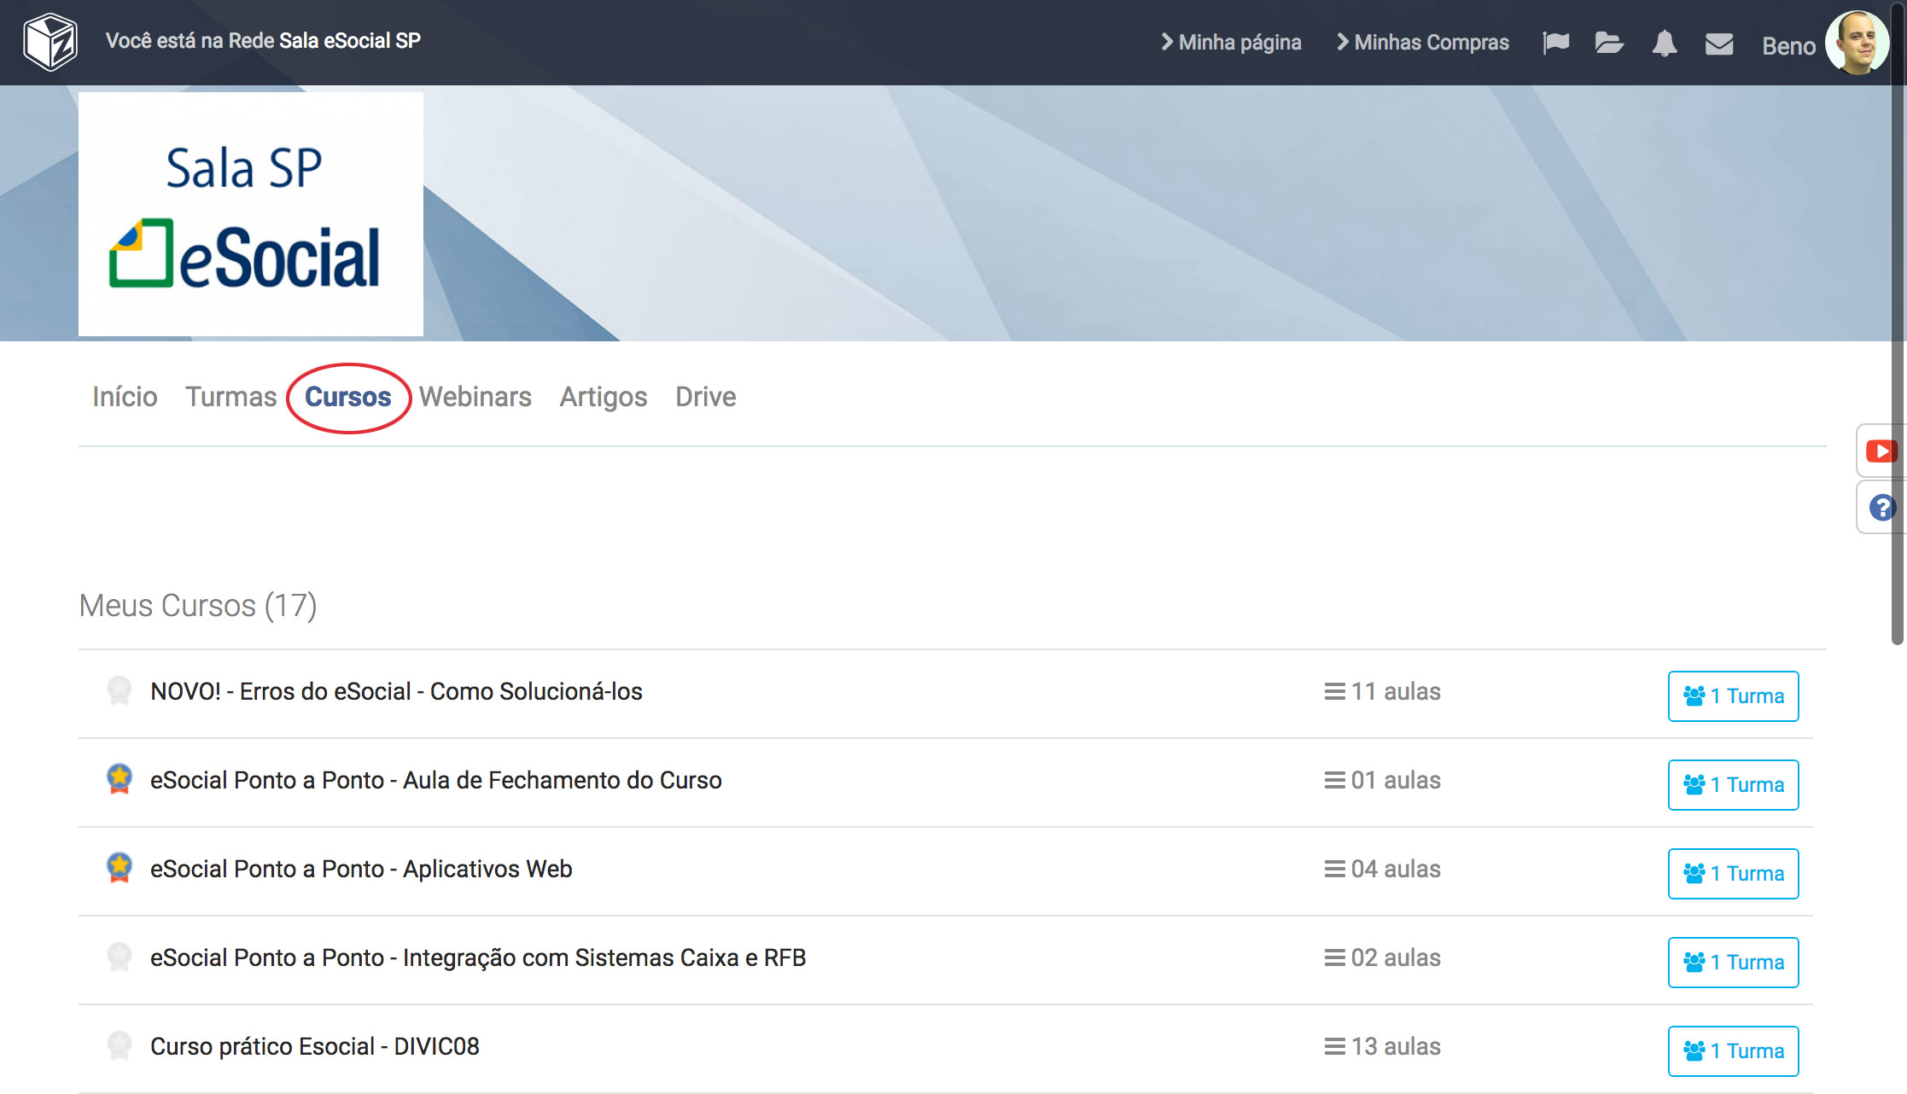Select the Turmas tab
Viewport: 1907px width, 1094px height.
(230, 397)
